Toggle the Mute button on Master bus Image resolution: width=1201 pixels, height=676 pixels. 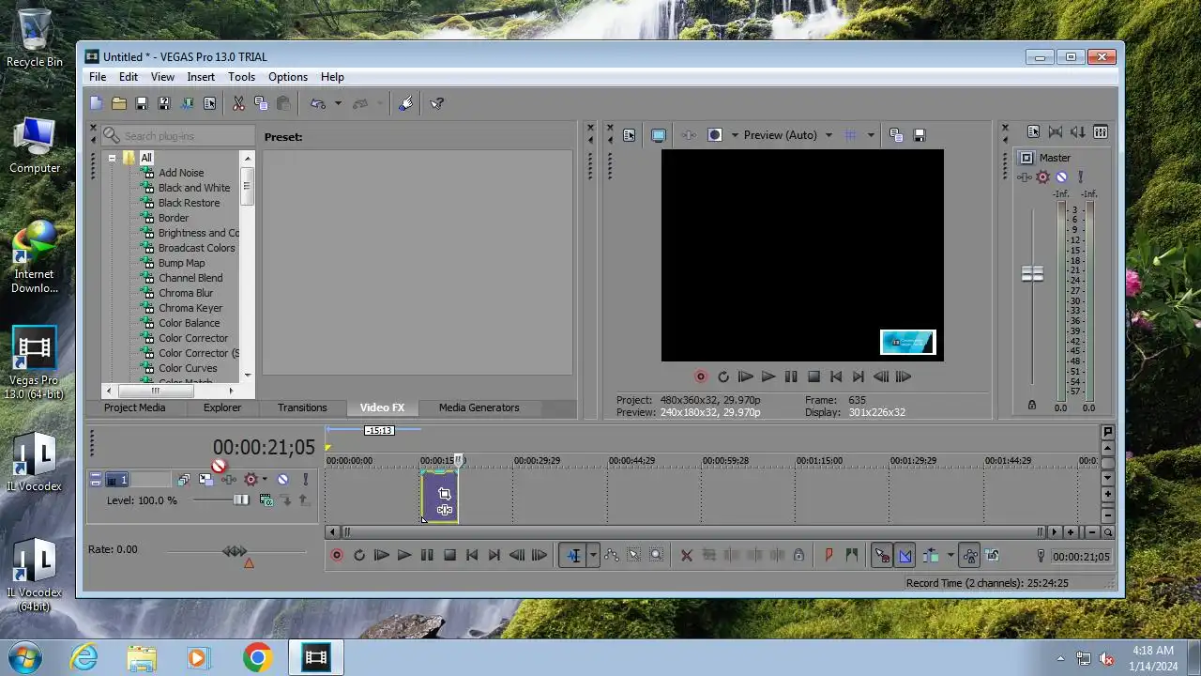click(1061, 177)
